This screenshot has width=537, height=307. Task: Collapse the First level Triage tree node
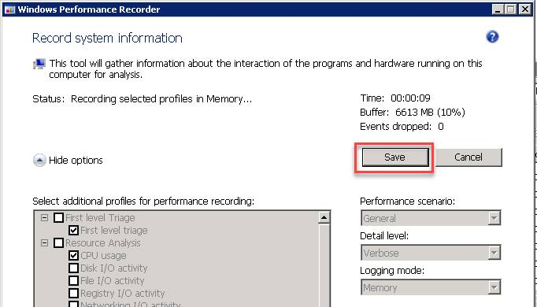click(45, 218)
